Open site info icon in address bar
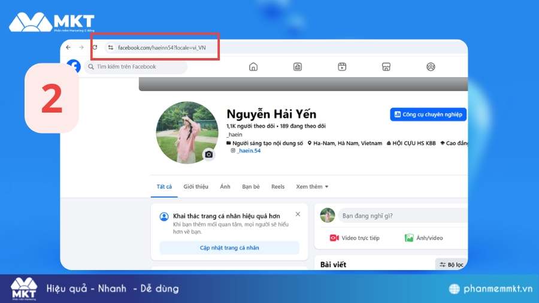Image resolution: width=539 pixels, height=303 pixels. 110,47
